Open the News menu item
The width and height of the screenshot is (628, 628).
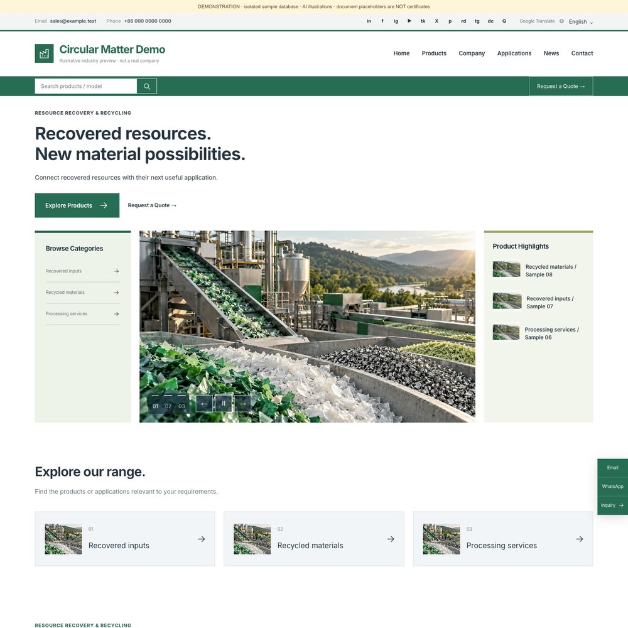(x=551, y=53)
